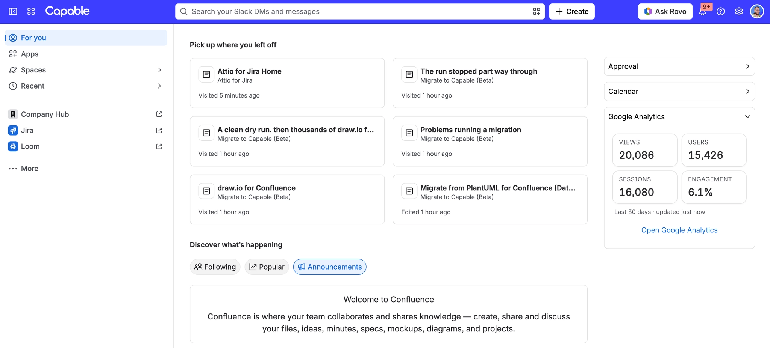Open draw.io for Confluence page
Screen dimensions: 770x348
click(287, 200)
